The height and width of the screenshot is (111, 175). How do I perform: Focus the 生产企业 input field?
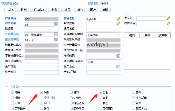pos(101,67)
